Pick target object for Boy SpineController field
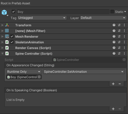This screenshot has height=114, width=128. (39, 77)
